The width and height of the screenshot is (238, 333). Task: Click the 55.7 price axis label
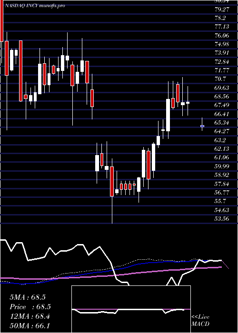tap(220, 201)
